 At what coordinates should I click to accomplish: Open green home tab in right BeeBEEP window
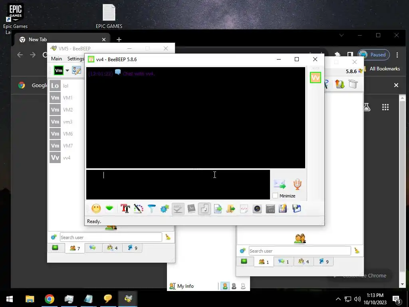coord(244,261)
